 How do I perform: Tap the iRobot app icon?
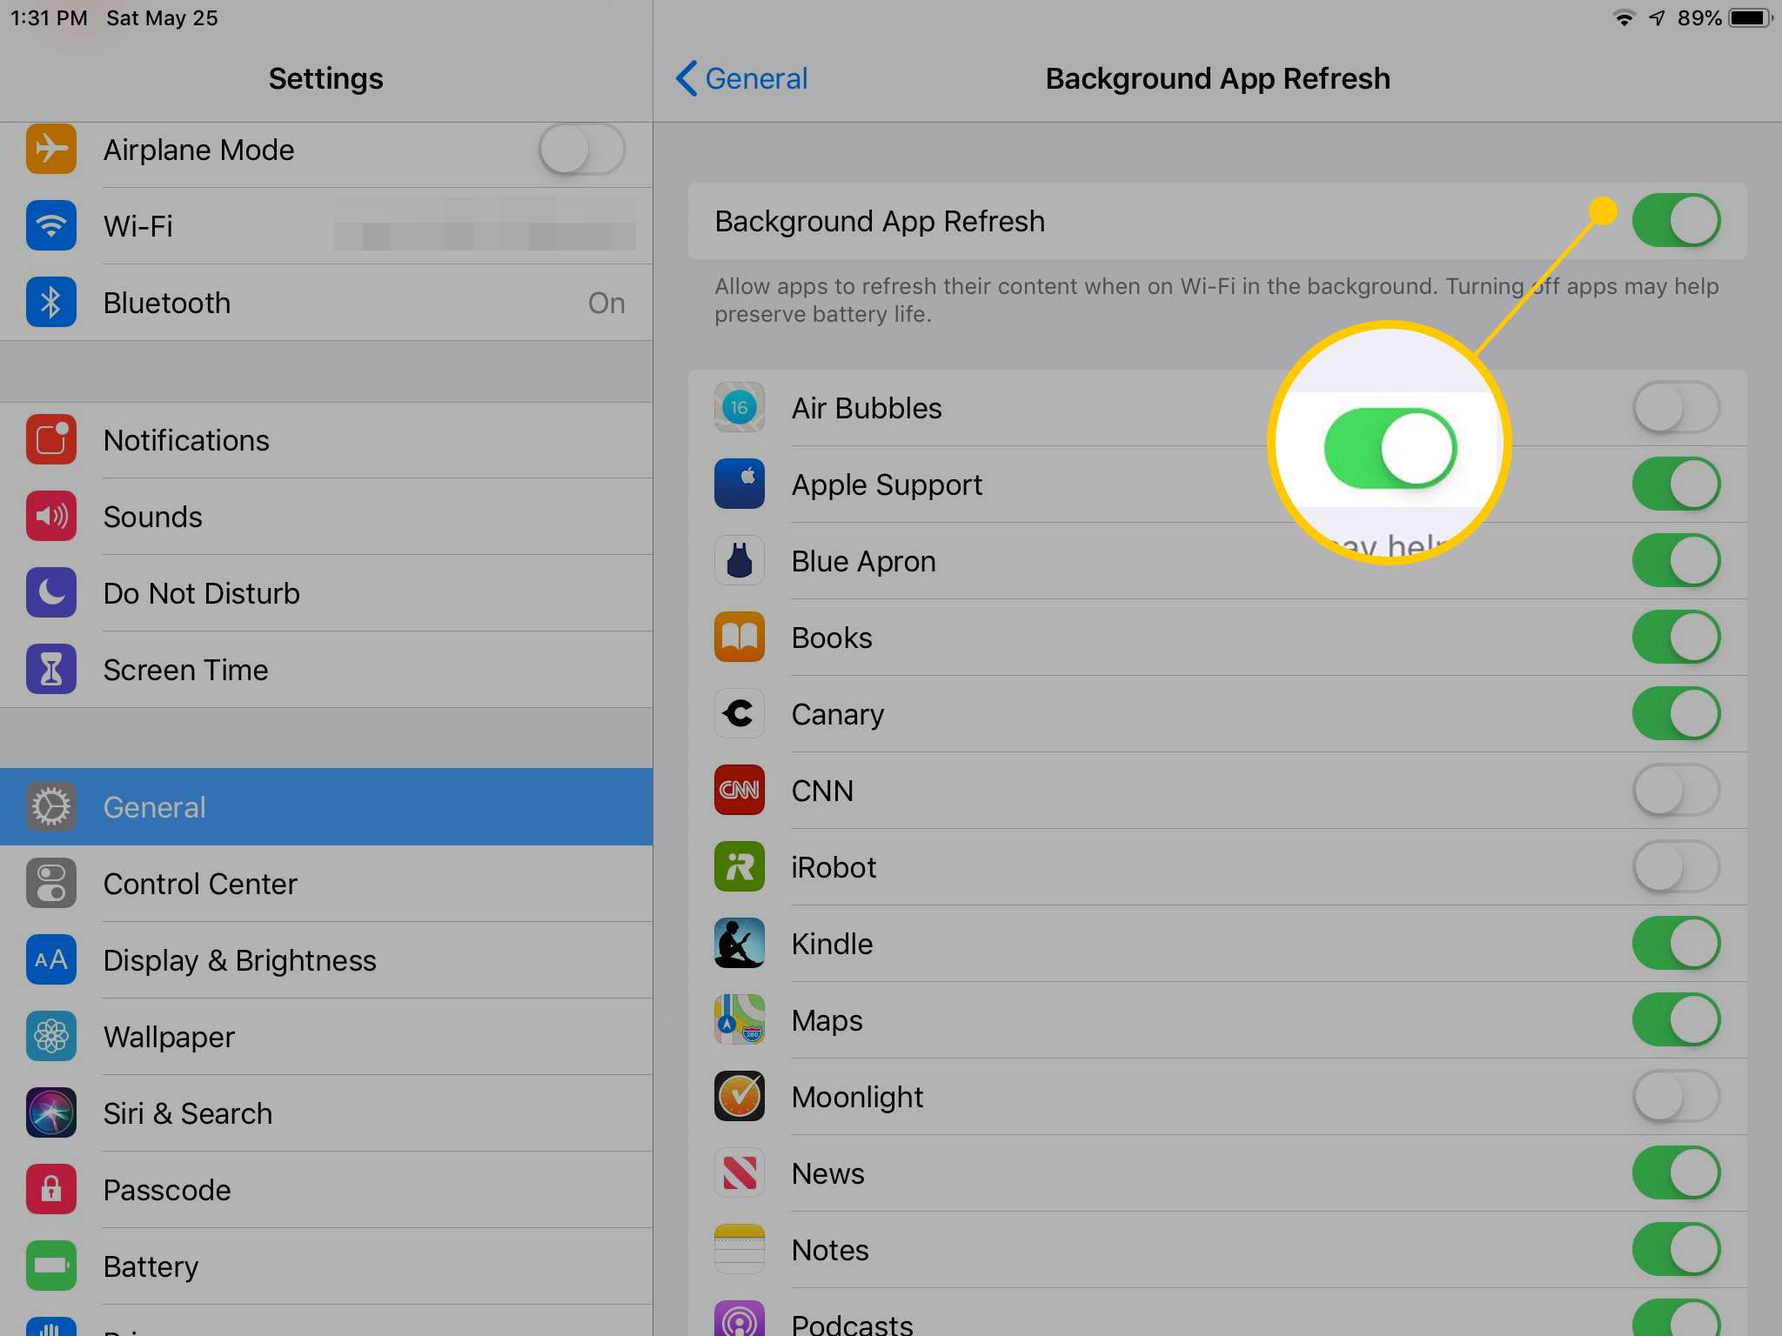740,865
